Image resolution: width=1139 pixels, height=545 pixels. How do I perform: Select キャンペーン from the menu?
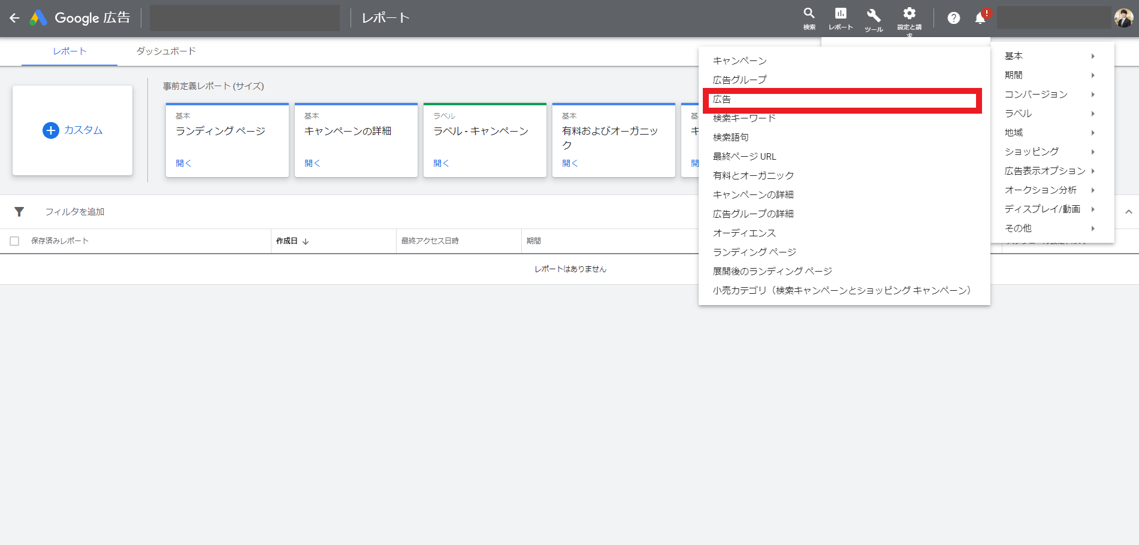tap(844, 61)
